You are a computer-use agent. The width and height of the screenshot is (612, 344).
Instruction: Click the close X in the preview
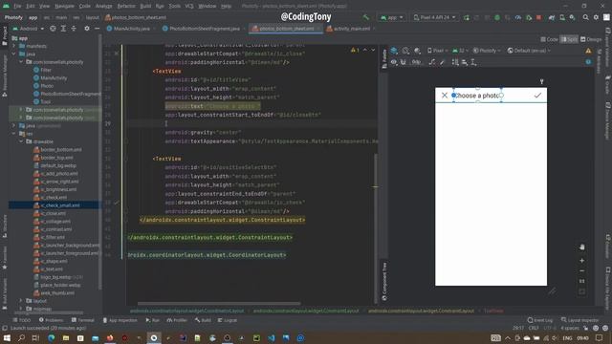click(x=444, y=96)
